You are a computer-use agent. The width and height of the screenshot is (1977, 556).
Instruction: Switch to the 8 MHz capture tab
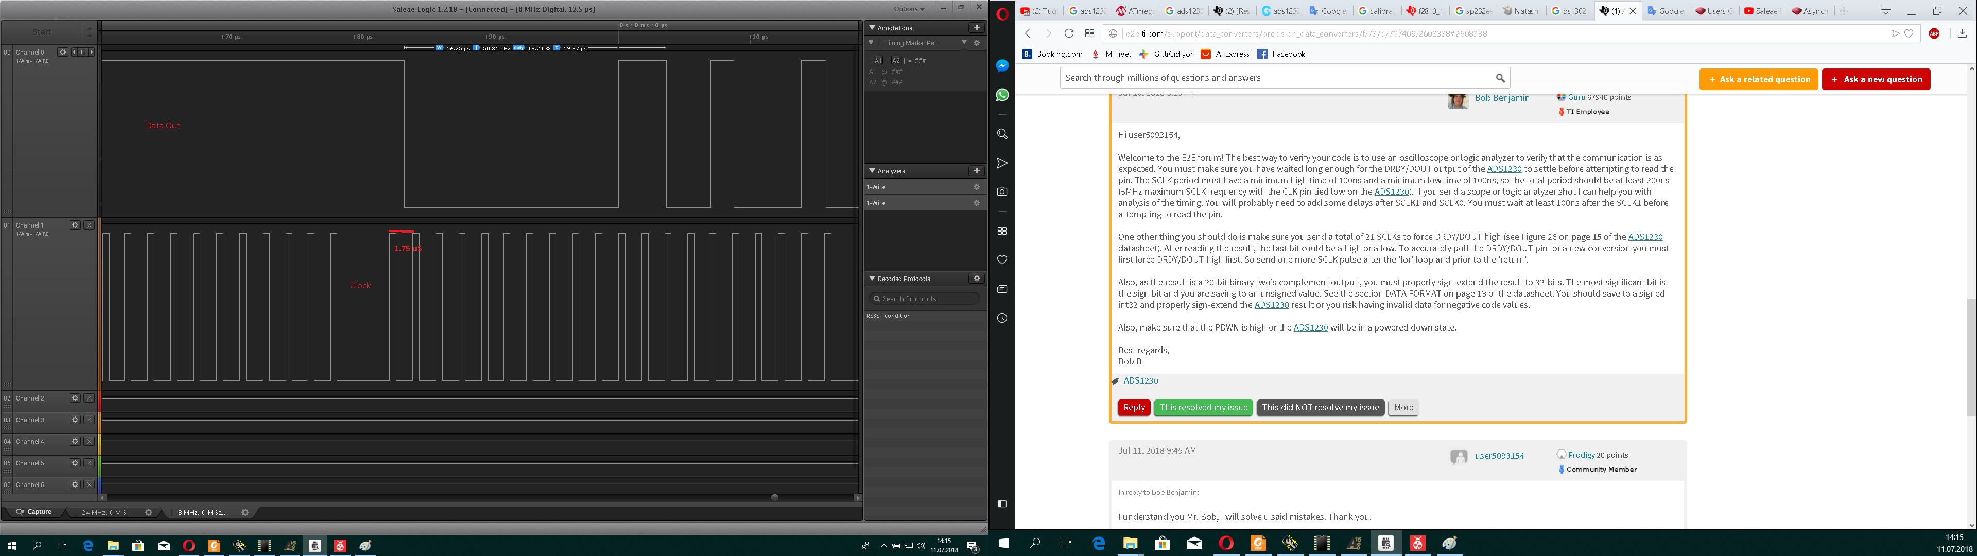click(202, 512)
